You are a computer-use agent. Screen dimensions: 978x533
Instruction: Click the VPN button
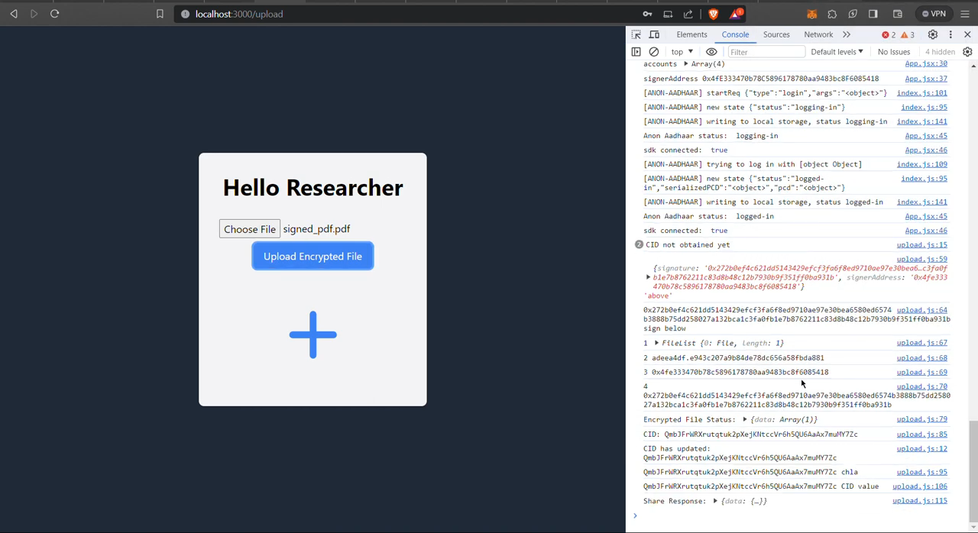tap(934, 14)
